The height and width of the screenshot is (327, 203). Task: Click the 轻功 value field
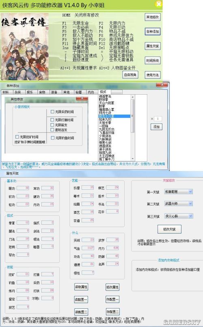pyautogui.click(x=23, y=204)
